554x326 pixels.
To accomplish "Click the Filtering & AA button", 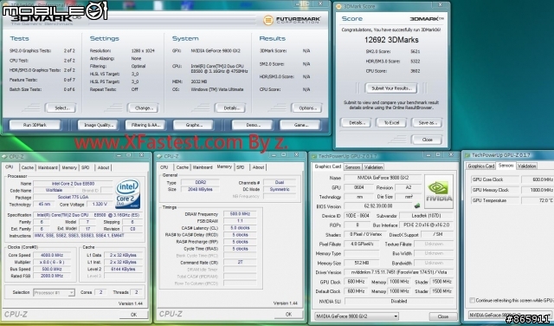I will [145, 125].
